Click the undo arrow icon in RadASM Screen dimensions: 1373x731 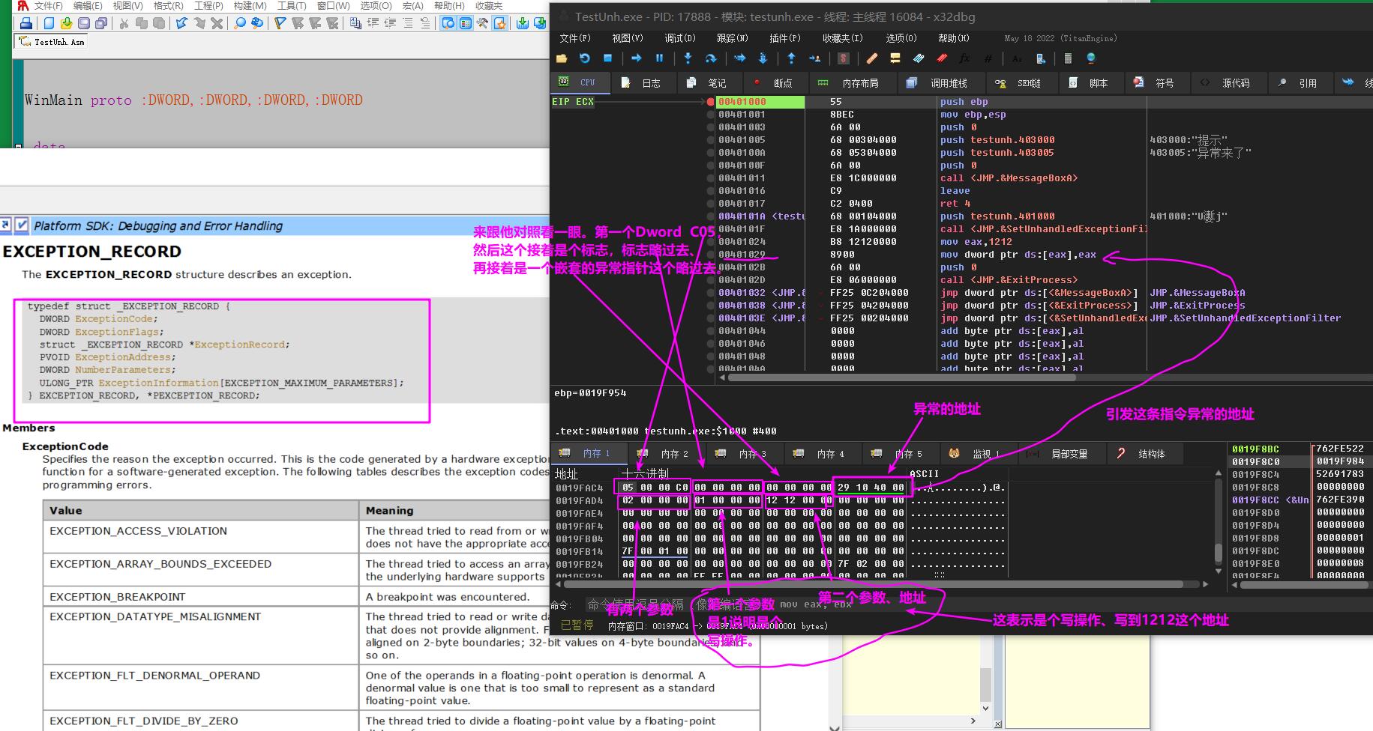pos(182,23)
